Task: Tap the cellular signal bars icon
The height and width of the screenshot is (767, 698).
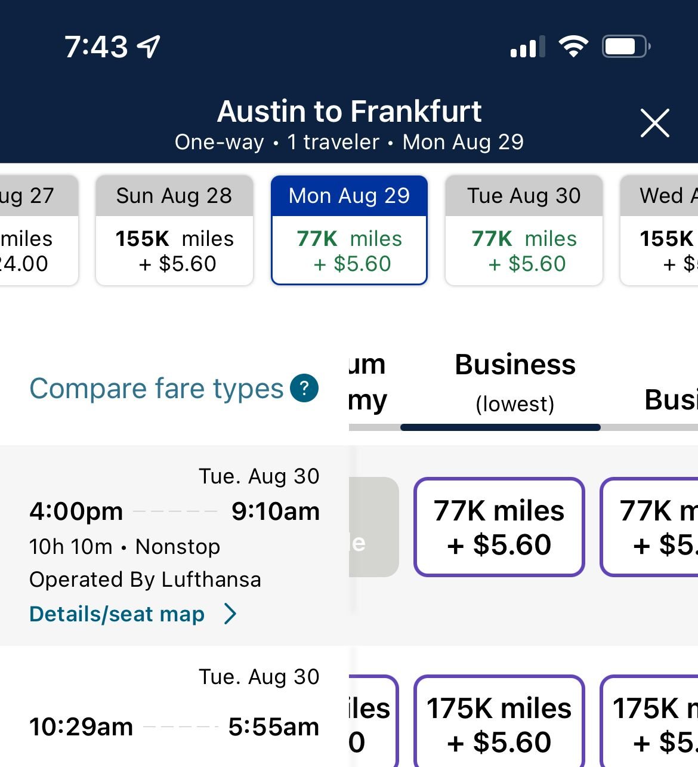Action: pos(527,47)
